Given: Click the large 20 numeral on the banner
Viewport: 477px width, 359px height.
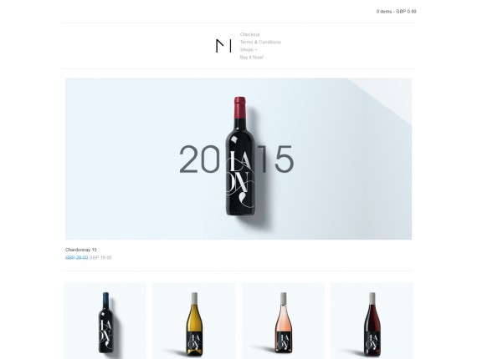Looking at the screenshot, I should [199, 159].
